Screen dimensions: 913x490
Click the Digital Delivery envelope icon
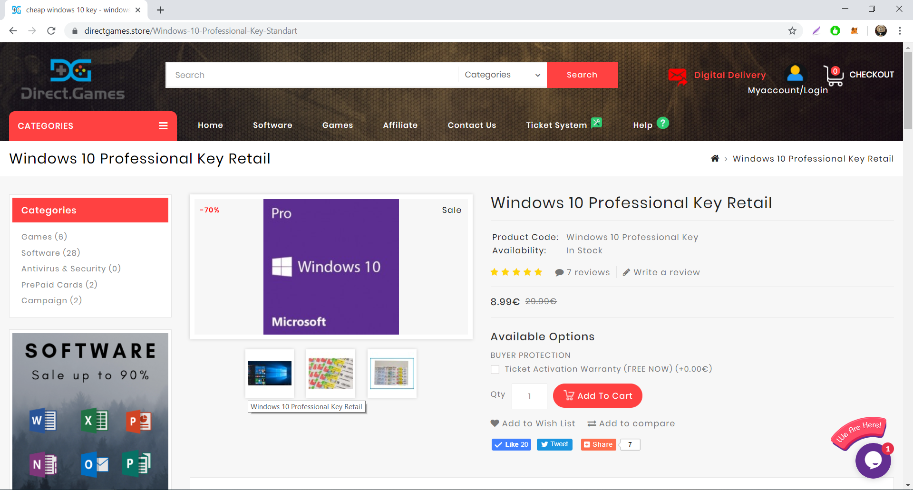point(678,76)
